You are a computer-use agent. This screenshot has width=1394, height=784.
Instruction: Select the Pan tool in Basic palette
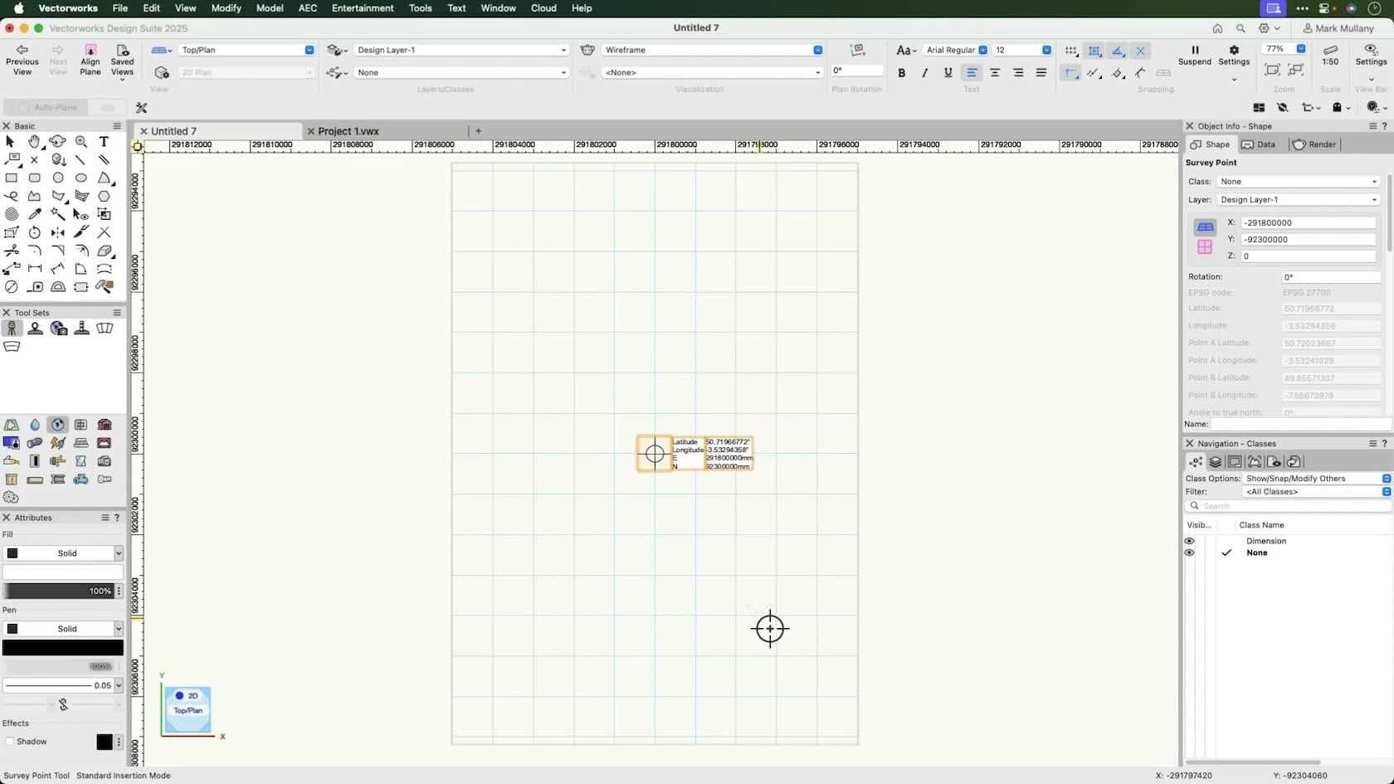tap(35, 142)
